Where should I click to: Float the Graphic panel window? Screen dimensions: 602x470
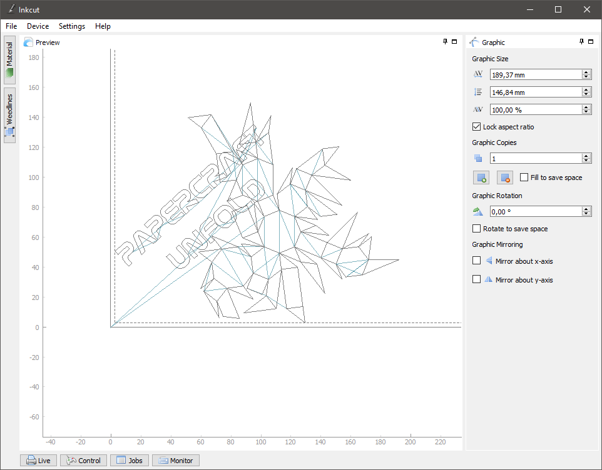pos(591,41)
